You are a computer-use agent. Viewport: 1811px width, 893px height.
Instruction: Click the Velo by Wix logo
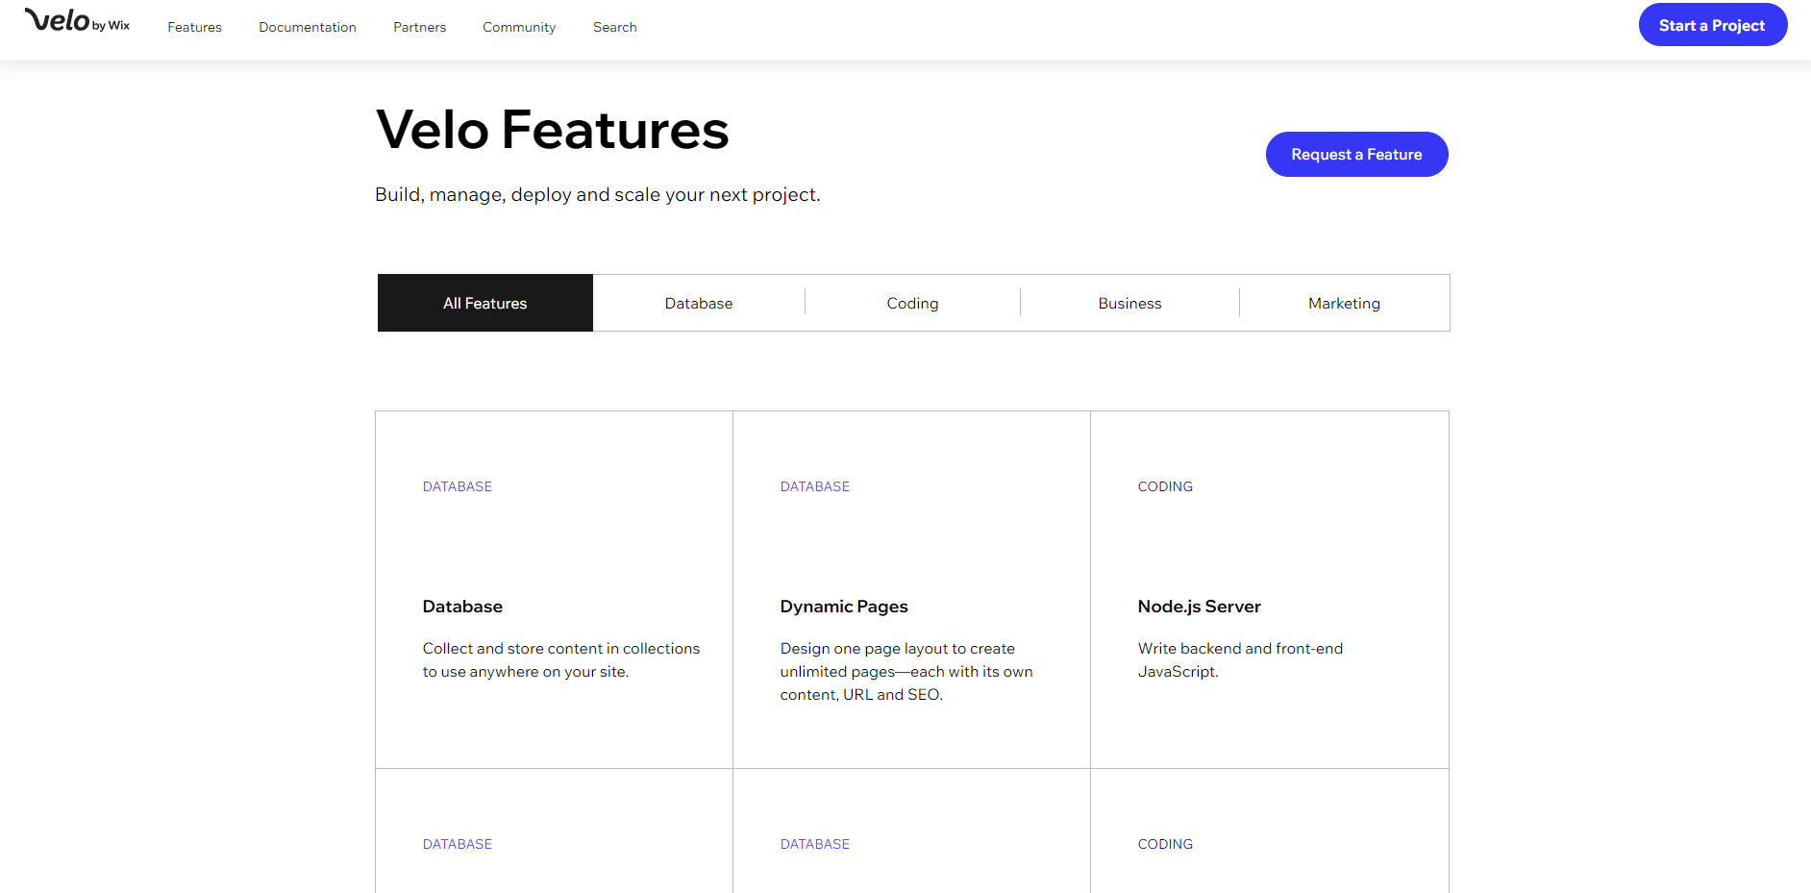pyautogui.click(x=77, y=21)
